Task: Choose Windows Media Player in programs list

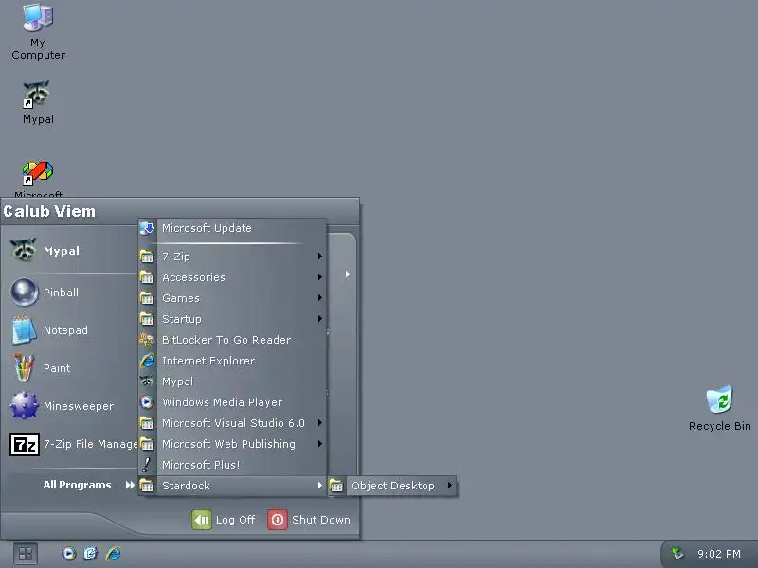Action: tap(232, 401)
